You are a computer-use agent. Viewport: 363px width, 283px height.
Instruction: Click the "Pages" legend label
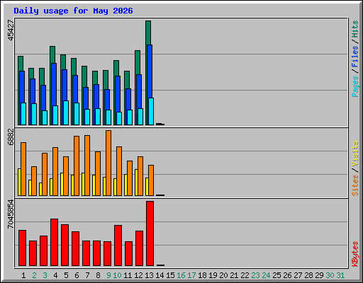[355, 86]
